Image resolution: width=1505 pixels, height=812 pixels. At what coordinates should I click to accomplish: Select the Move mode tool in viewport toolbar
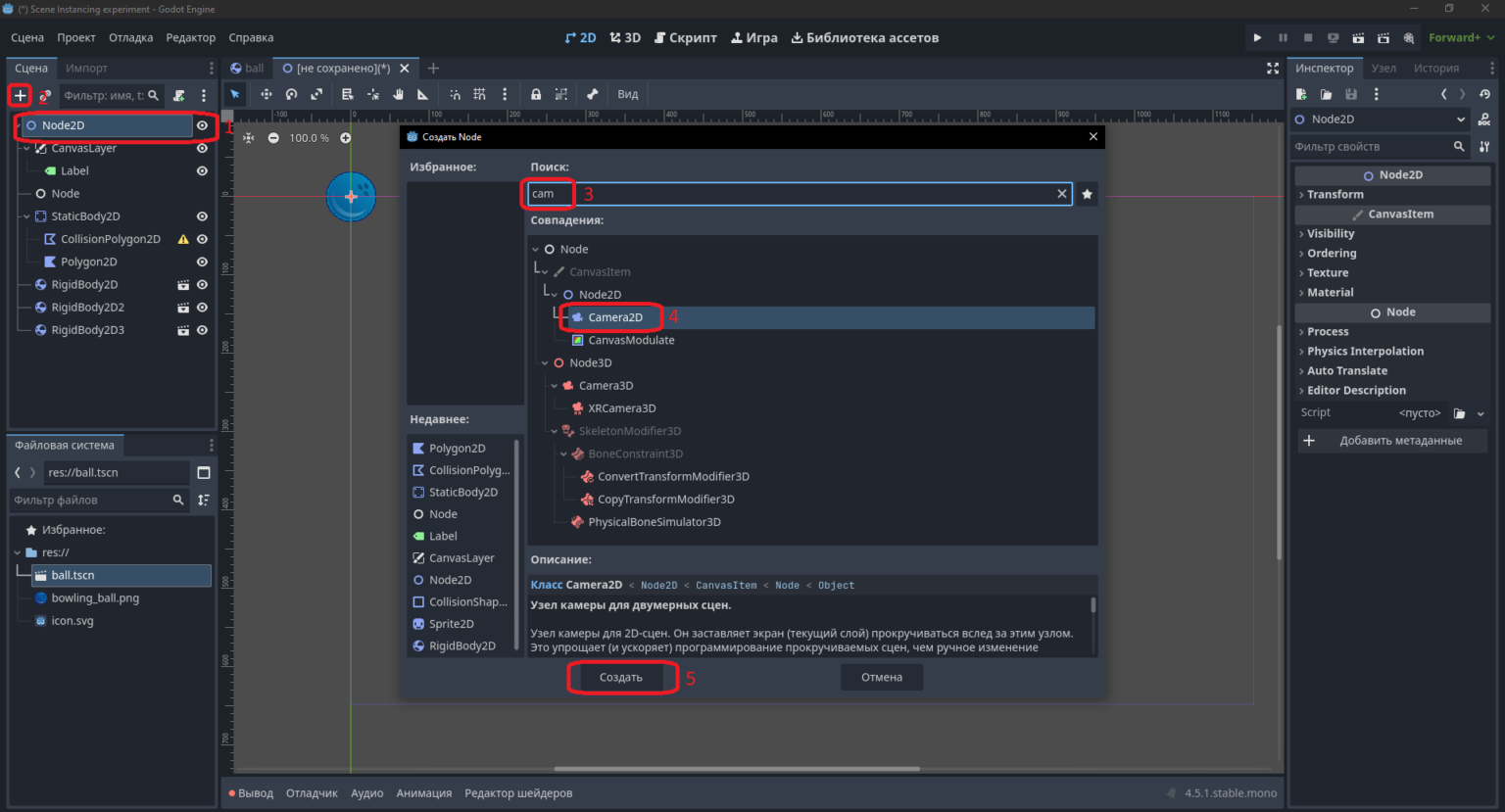pos(266,94)
